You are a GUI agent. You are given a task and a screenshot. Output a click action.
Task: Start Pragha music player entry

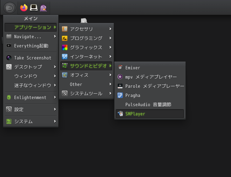pyautogui.click(x=150, y=95)
